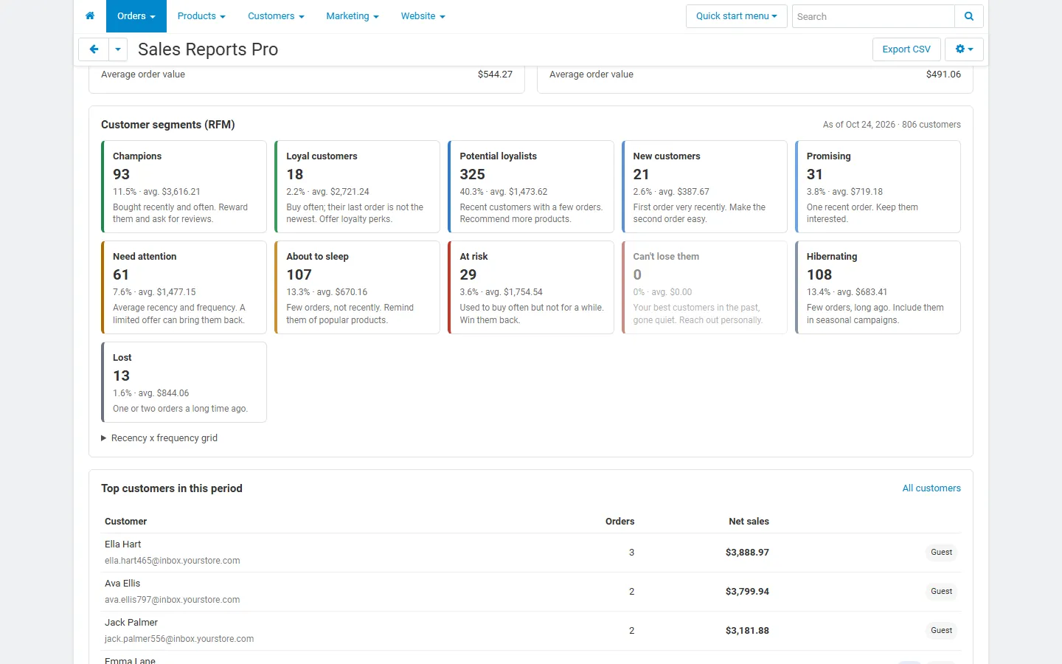
Task: Go to the home dashboard icon
Action: 90,16
